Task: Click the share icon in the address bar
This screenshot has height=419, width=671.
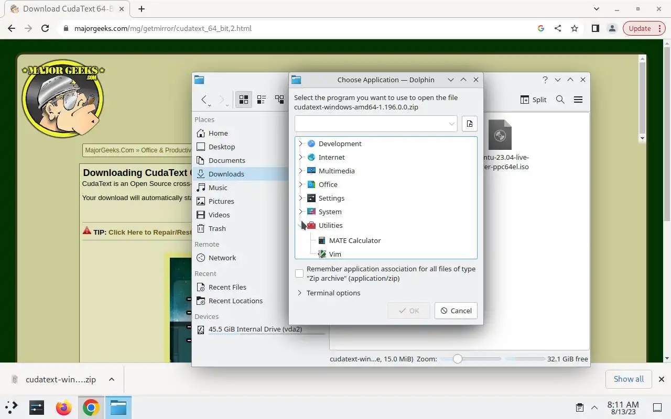Action: (x=558, y=28)
